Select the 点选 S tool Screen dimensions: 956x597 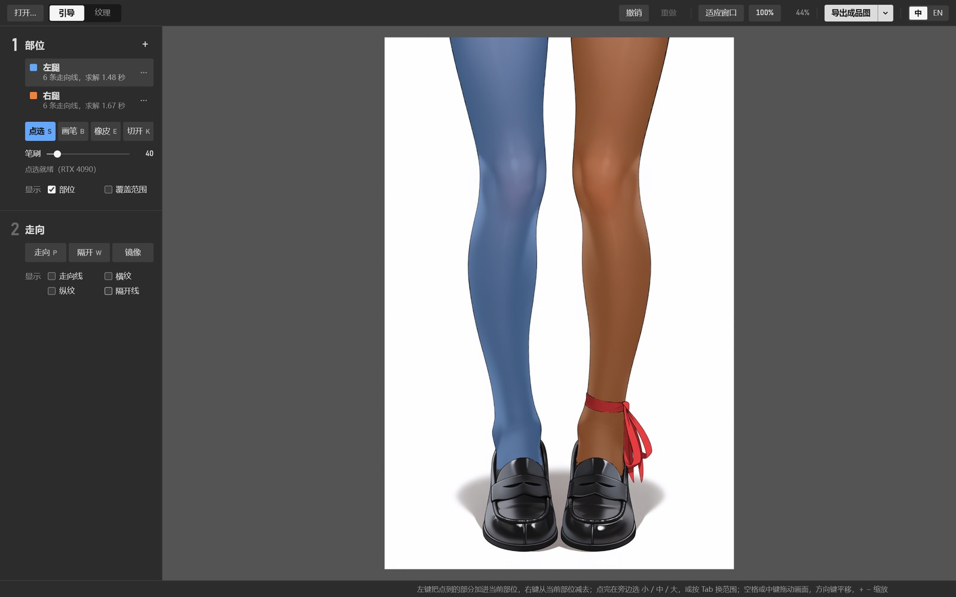[40, 131]
